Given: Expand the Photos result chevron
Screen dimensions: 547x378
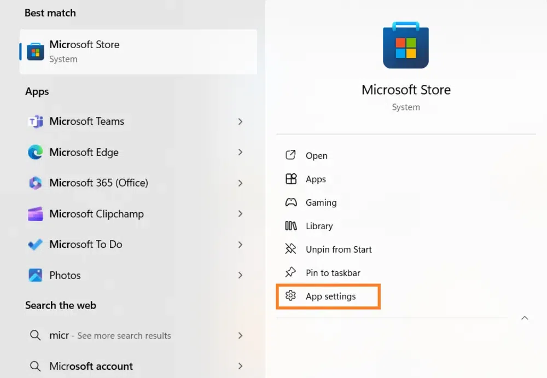Looking at the screenshot, I should click(x=240, y=275).
